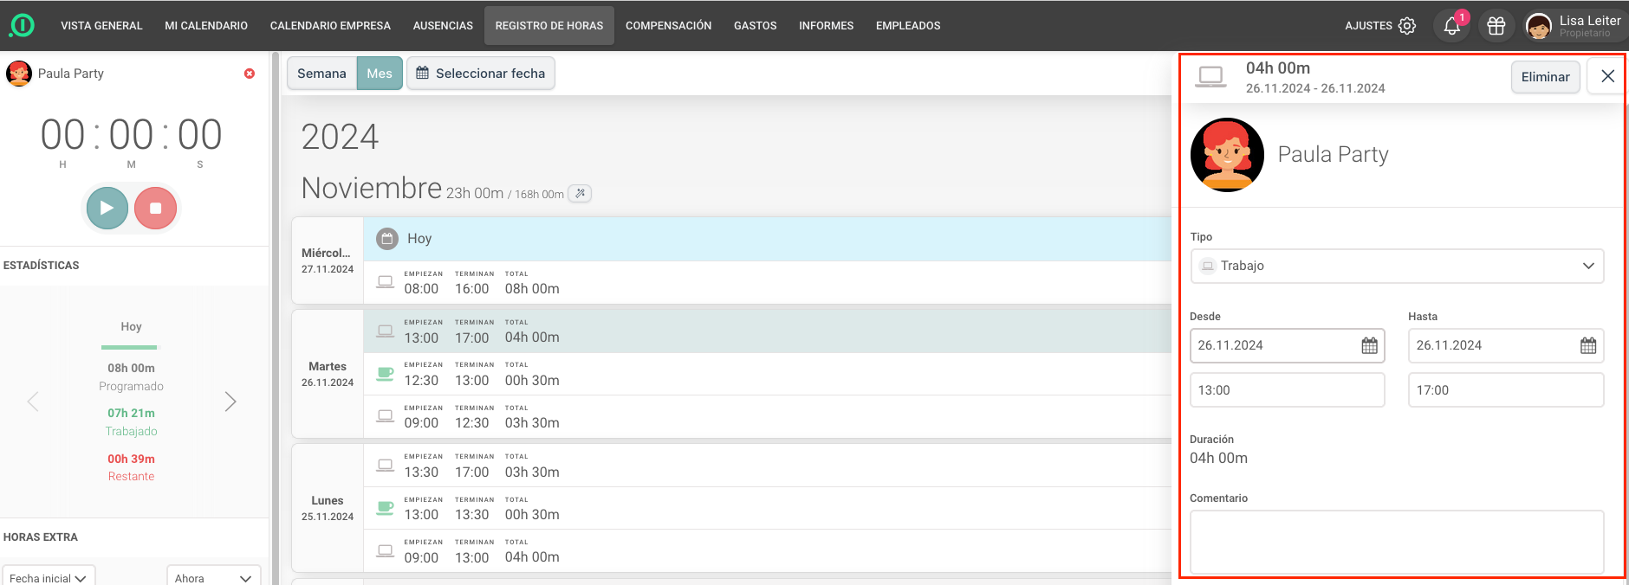Switch to Semana view
Viewport: 1629px width, 585px height.
pyautogui.click(x=321, y=74)
